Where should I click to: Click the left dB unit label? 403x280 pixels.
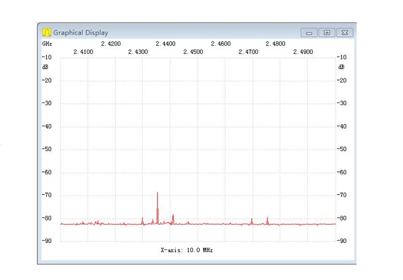(45, 67)
